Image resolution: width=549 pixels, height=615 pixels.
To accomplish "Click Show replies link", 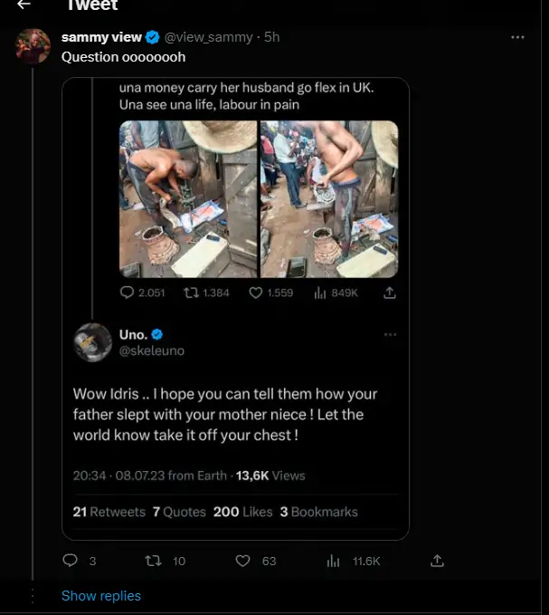I will 101,595.
